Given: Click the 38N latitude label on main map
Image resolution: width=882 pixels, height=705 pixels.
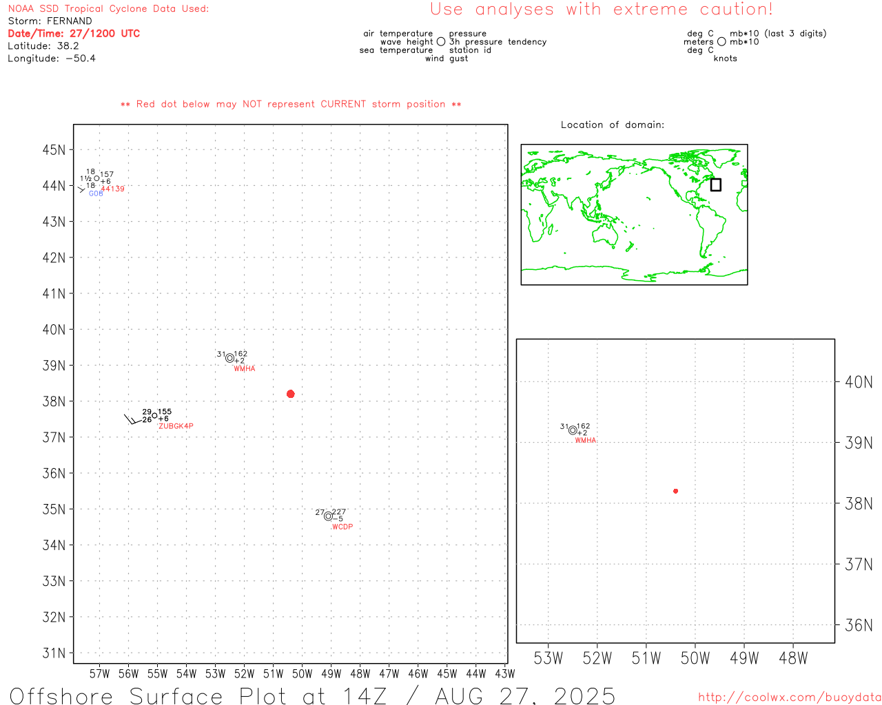Looking at the screenshot, I should pyautogui.click(x=54, y=401).
